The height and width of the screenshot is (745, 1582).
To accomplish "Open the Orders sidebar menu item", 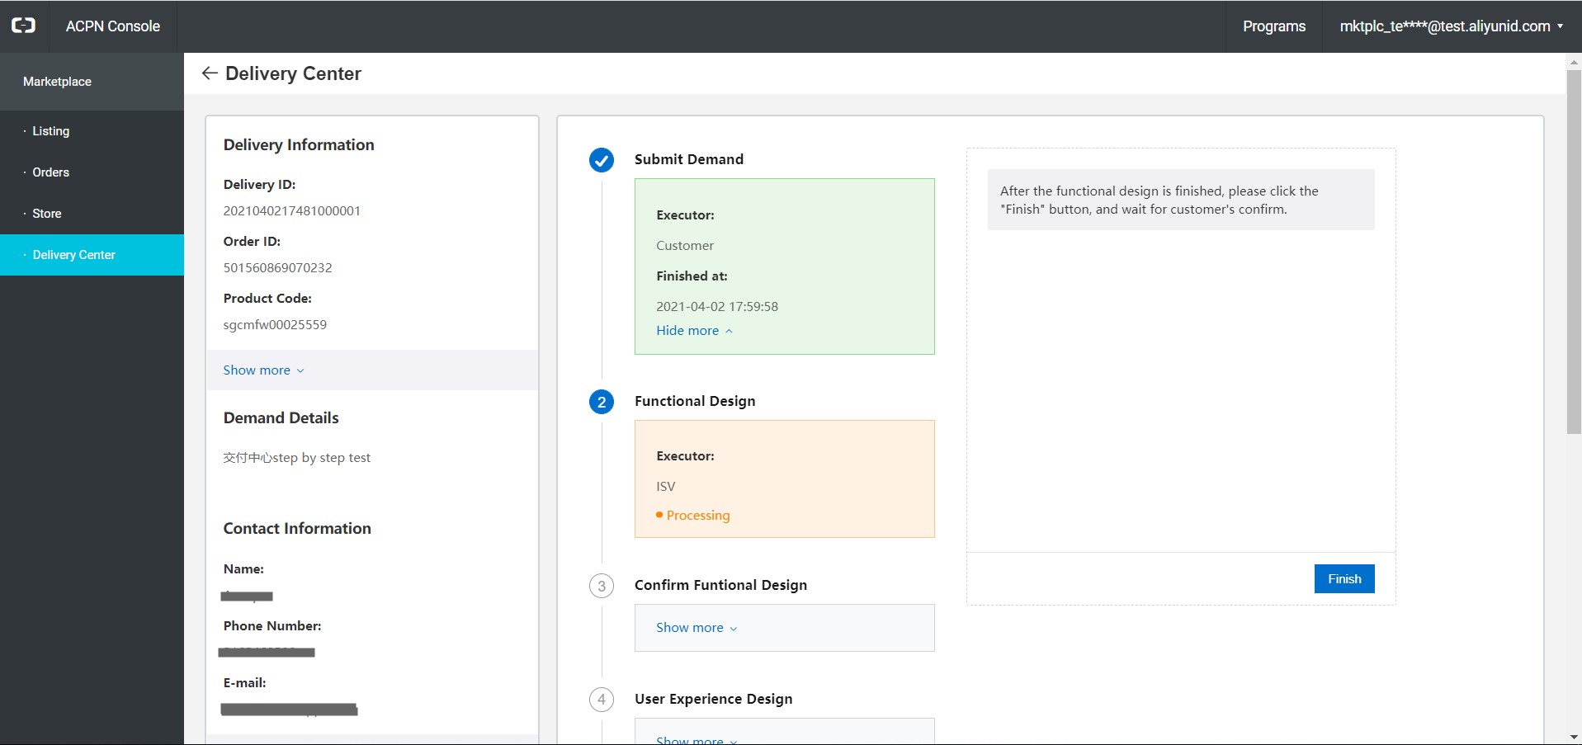I will point(51,172).
